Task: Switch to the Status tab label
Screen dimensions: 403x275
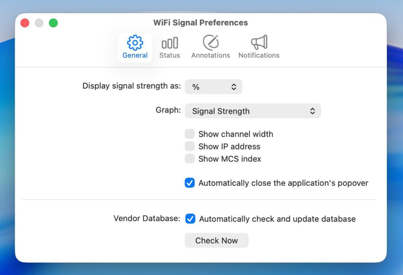Action: tap(170, 55)
